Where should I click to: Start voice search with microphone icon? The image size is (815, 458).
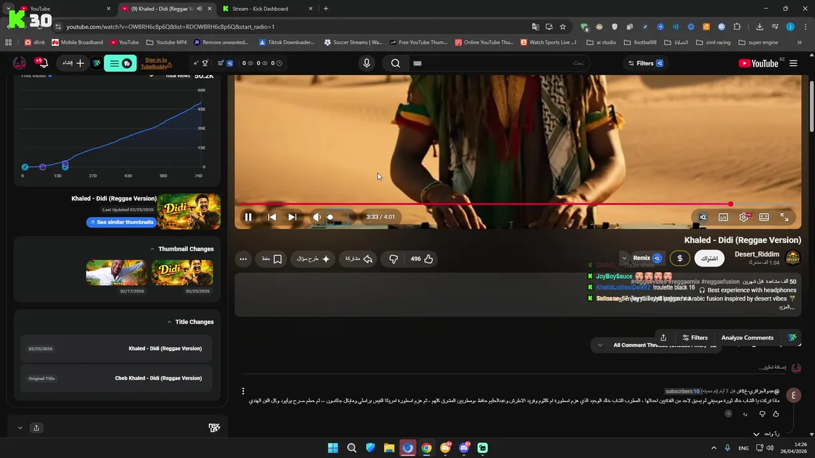point(366,63)
